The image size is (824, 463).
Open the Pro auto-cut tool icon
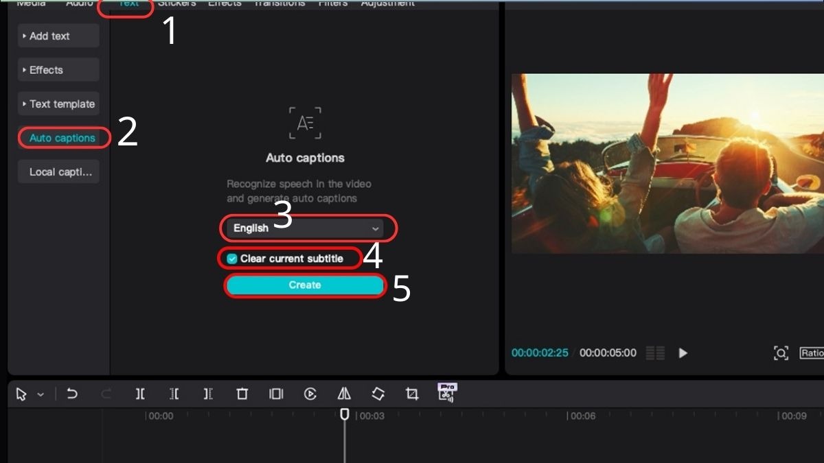point(447,392)
